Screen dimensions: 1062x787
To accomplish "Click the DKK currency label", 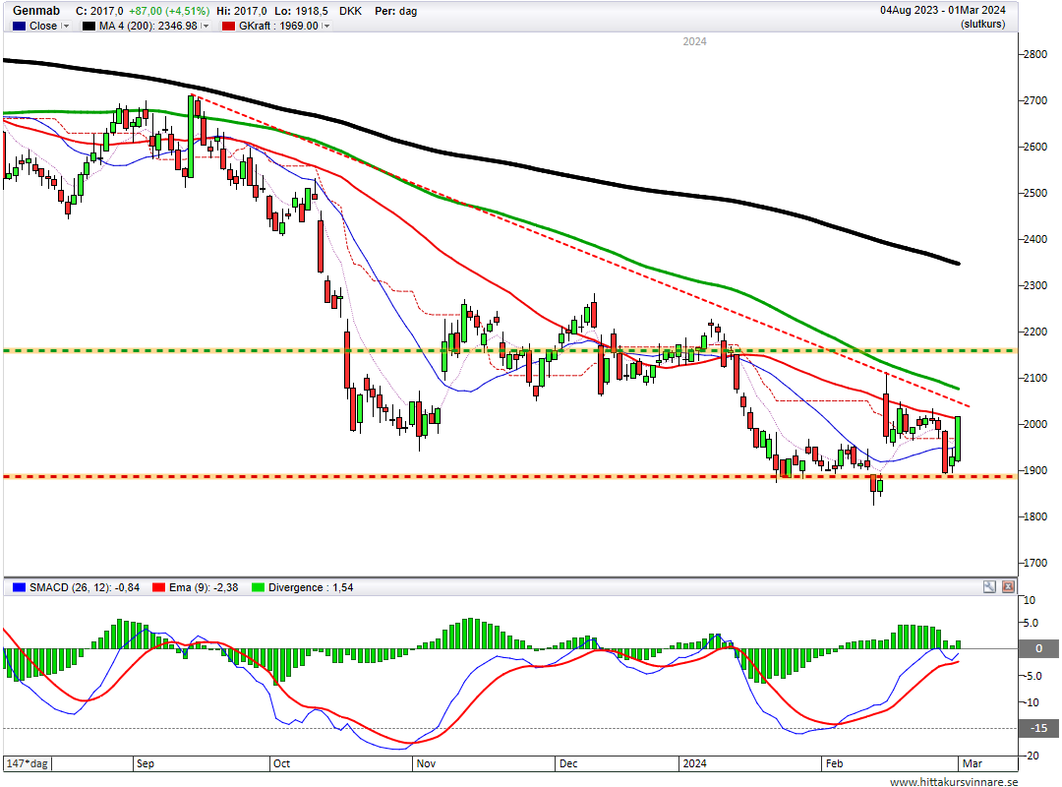I will 350,11.
